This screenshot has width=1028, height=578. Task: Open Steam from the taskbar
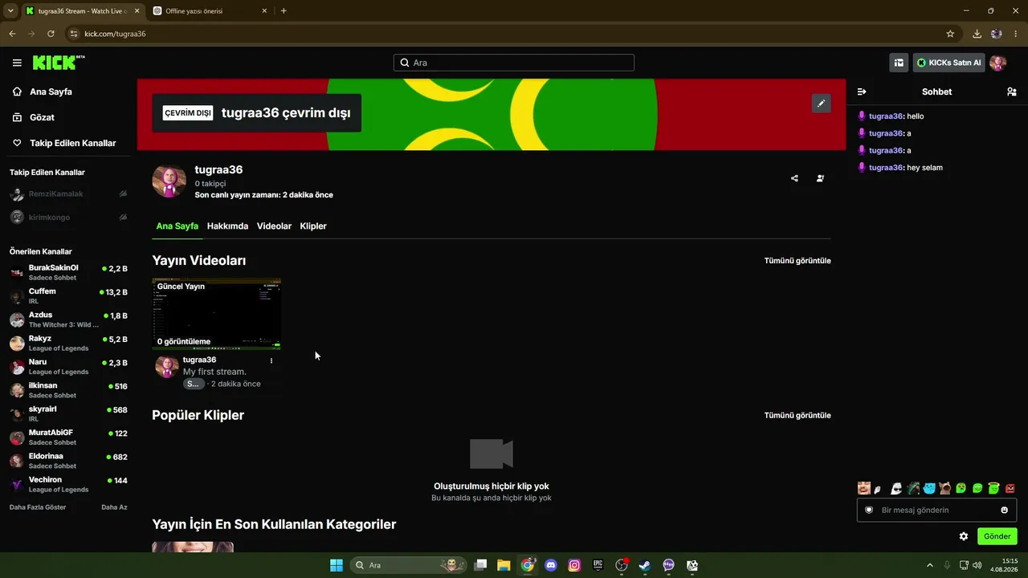click(x=644, y=565)
